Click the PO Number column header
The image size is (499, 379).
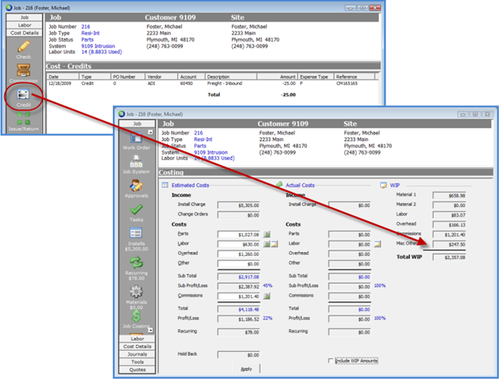128,77
